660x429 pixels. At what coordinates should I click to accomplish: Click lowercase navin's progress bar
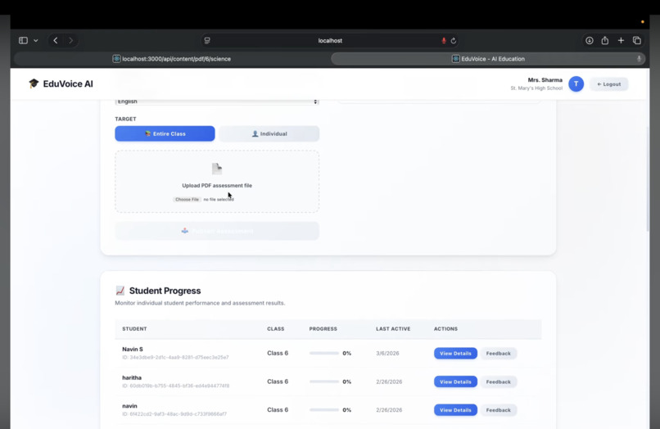click(324, 409)
